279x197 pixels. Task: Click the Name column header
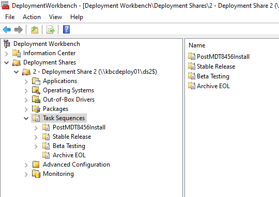tap(197, 45)
